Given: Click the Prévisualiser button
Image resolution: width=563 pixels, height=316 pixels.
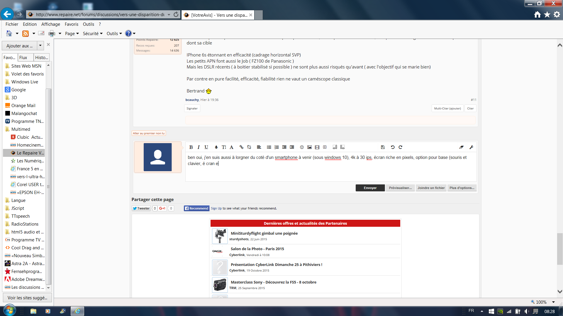Looking at the screenshot, I should pyautogui.click(x=400, y=188).
